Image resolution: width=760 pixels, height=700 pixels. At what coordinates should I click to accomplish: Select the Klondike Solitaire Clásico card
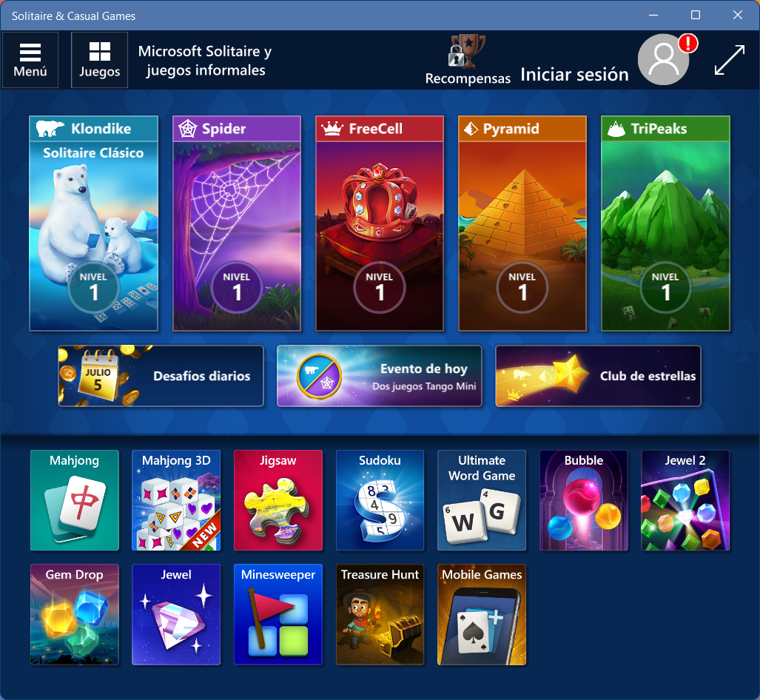point(94,223)
